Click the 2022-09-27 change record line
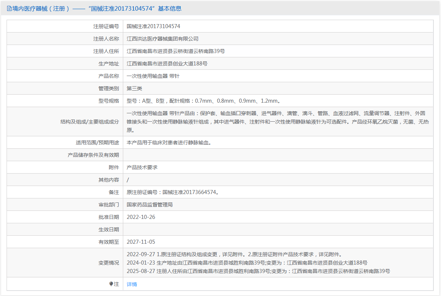 234,254
